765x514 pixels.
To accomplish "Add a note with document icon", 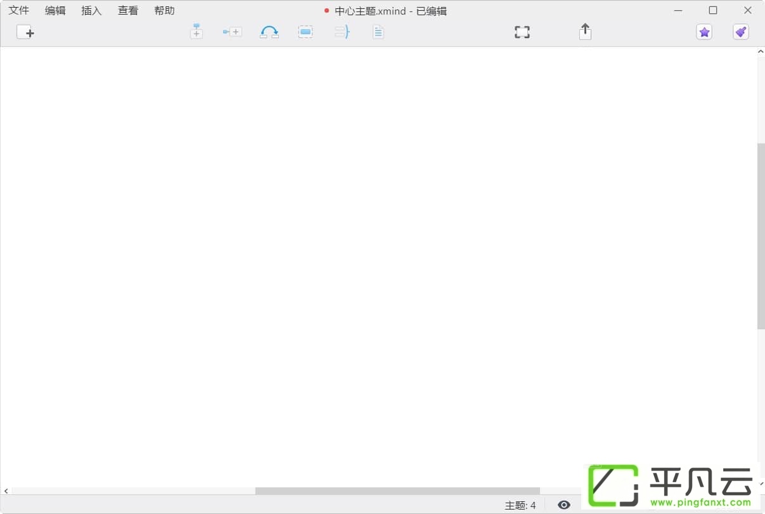I will click(378, 32).
